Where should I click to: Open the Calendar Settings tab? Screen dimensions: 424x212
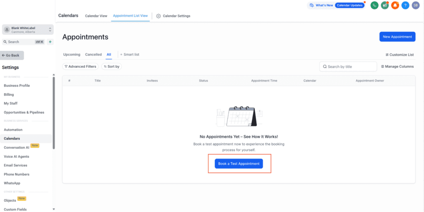(173, 16)
